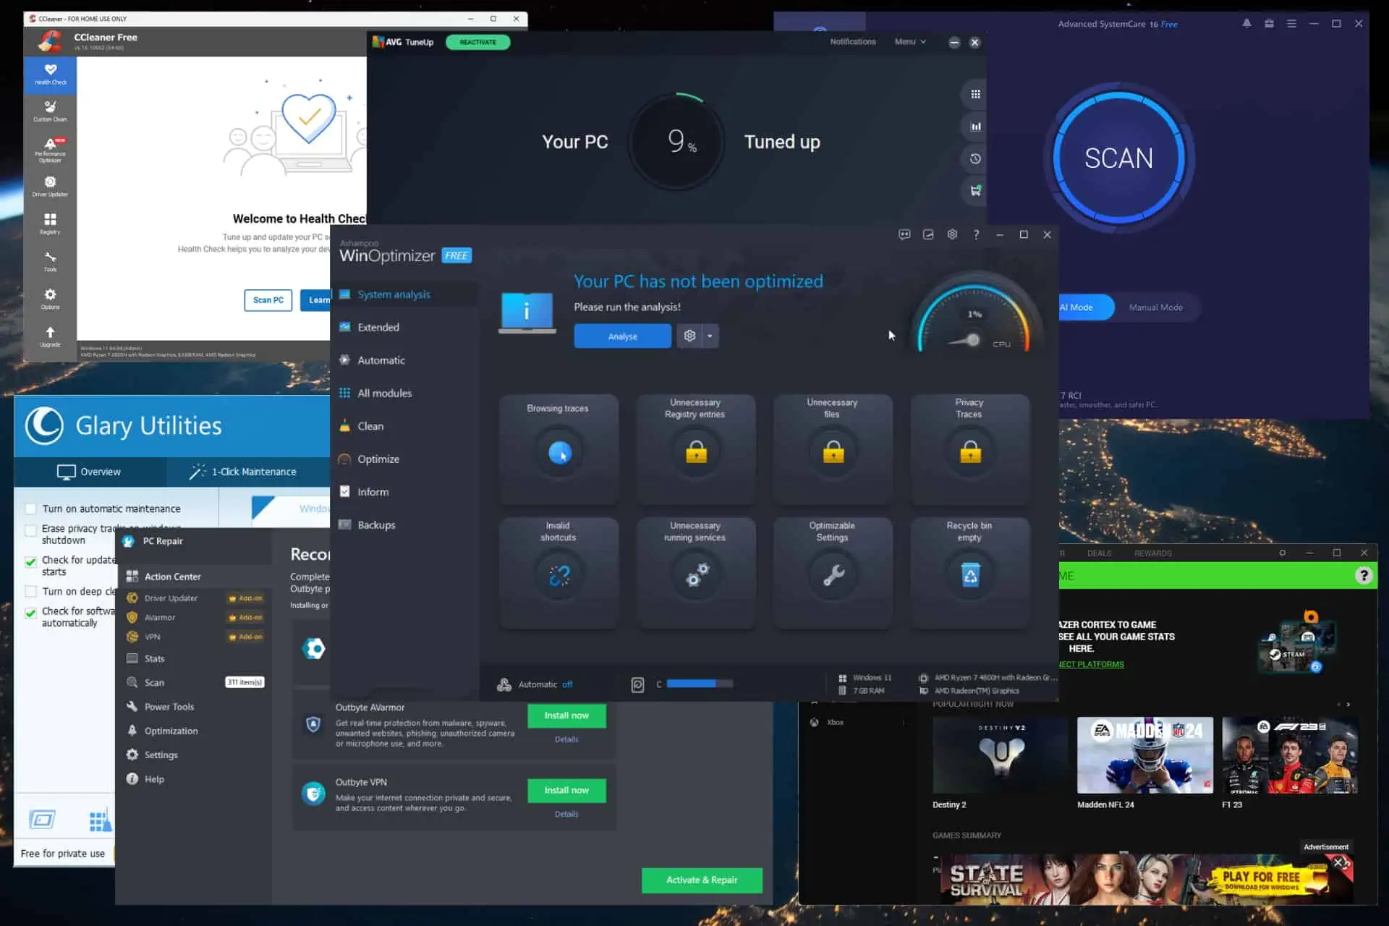Drag the CPU usage gauge slider

pyautogui.click(x=972, y=340)
